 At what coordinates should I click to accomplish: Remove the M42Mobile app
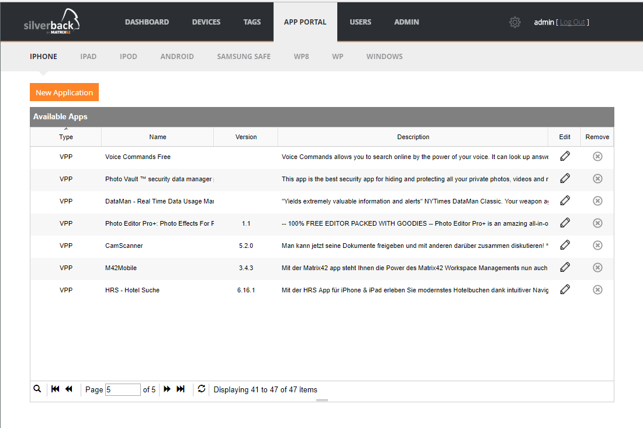pos(597,267)
